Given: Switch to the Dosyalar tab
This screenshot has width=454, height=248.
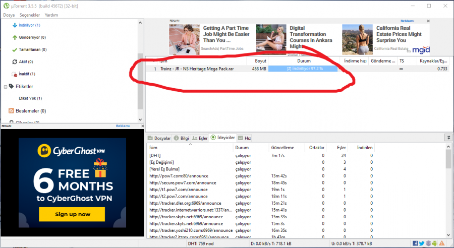Looking at the screenshot, I should point(159,138).
